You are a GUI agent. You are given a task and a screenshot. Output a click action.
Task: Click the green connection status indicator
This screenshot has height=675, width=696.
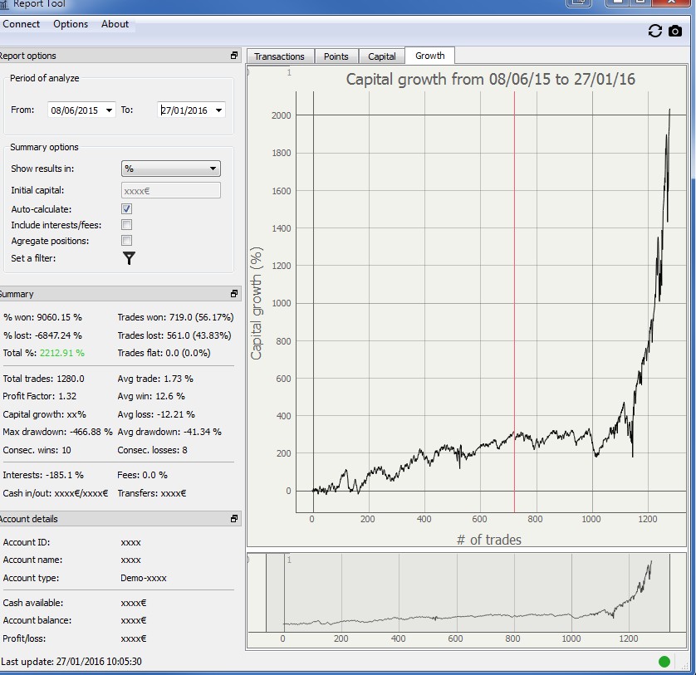point(664,662)
